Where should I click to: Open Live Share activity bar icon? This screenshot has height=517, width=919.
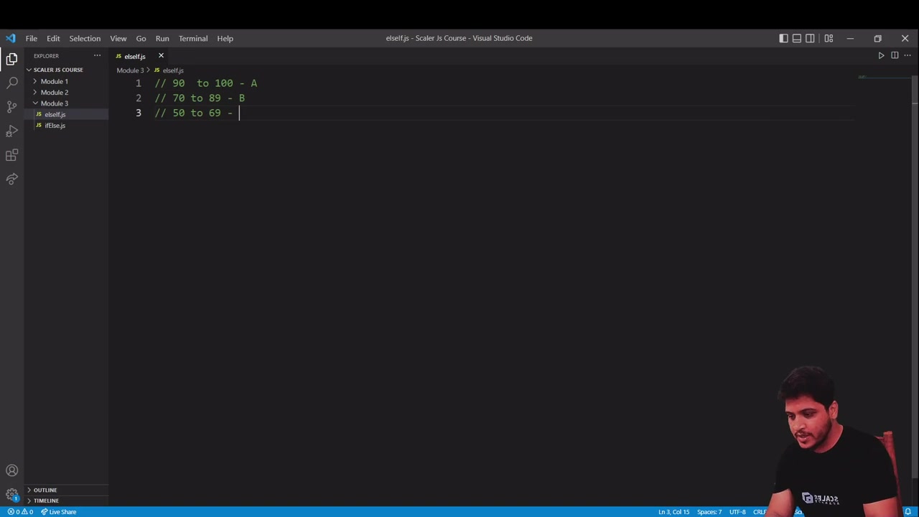pyautogui.click(x=11, y=179)
